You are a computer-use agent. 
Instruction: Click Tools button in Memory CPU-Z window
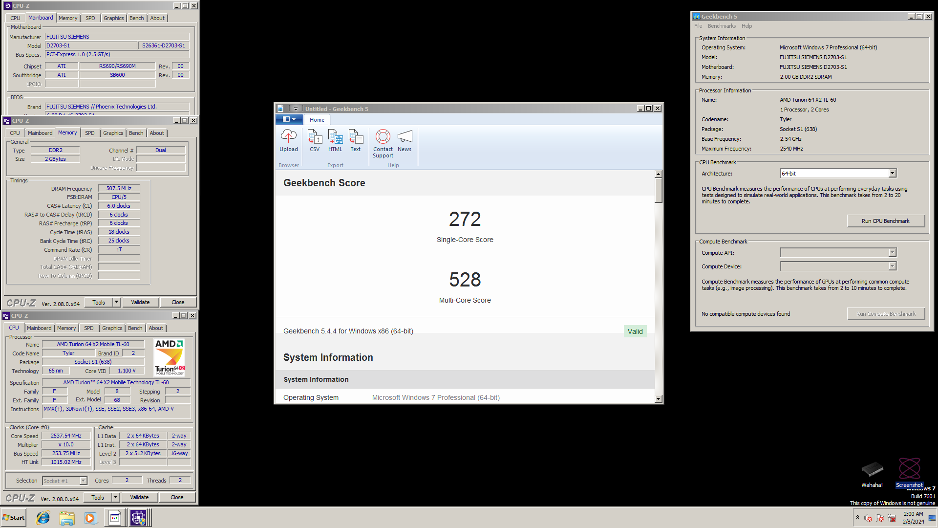click(x=99, y=302)
